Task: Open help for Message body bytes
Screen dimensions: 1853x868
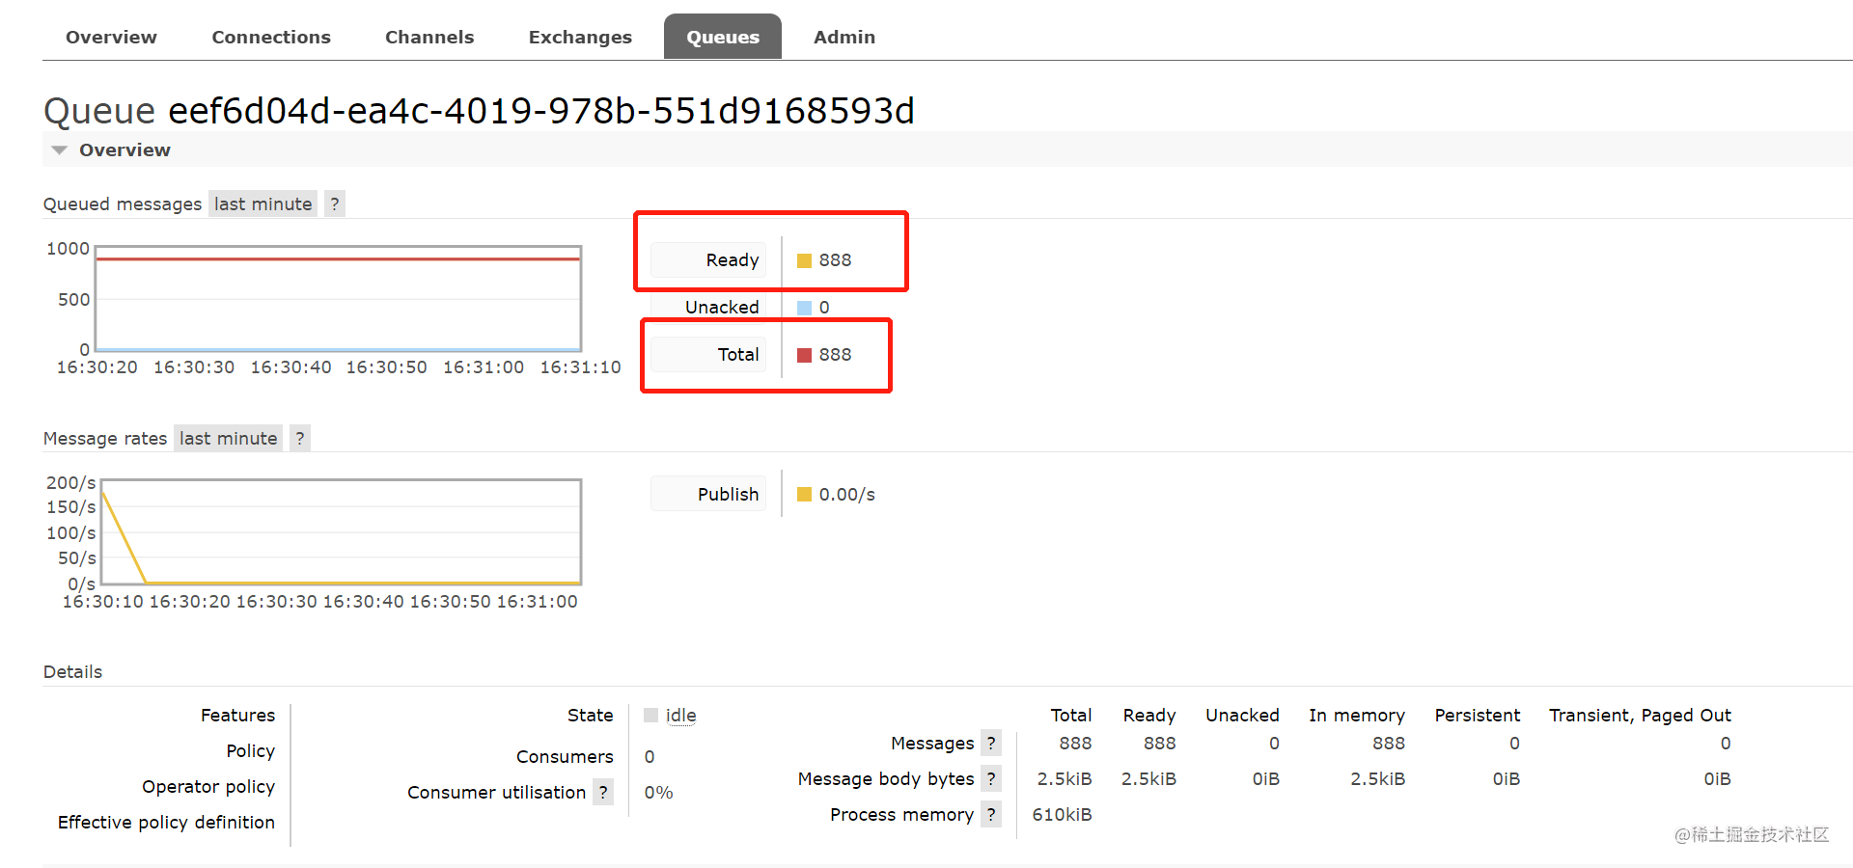Action: coord(991,778)
